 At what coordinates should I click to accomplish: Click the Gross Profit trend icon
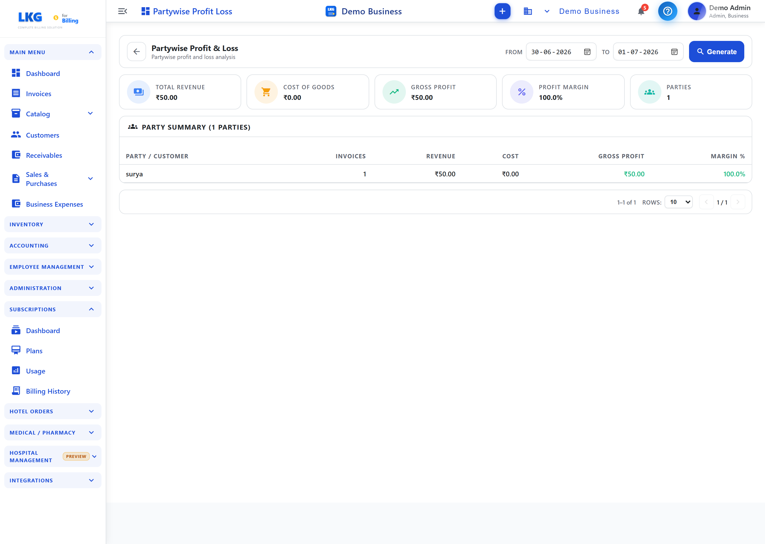[394, 92]
